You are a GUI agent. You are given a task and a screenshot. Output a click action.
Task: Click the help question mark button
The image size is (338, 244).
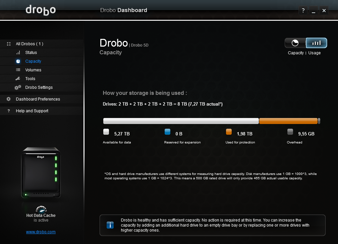click(x=303, y=11)
